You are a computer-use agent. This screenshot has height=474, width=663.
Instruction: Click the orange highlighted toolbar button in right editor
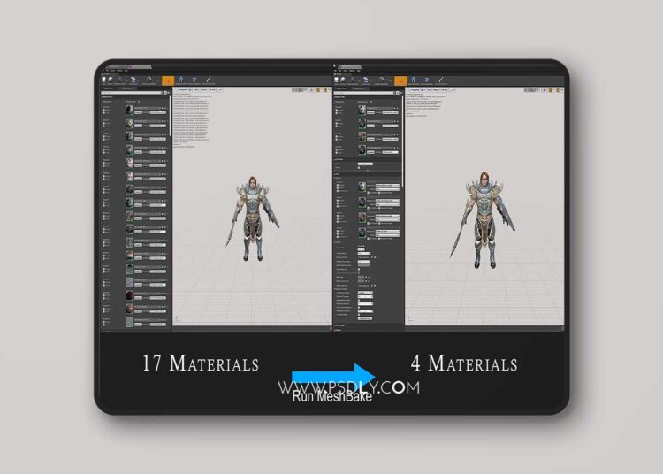(400, 80)
